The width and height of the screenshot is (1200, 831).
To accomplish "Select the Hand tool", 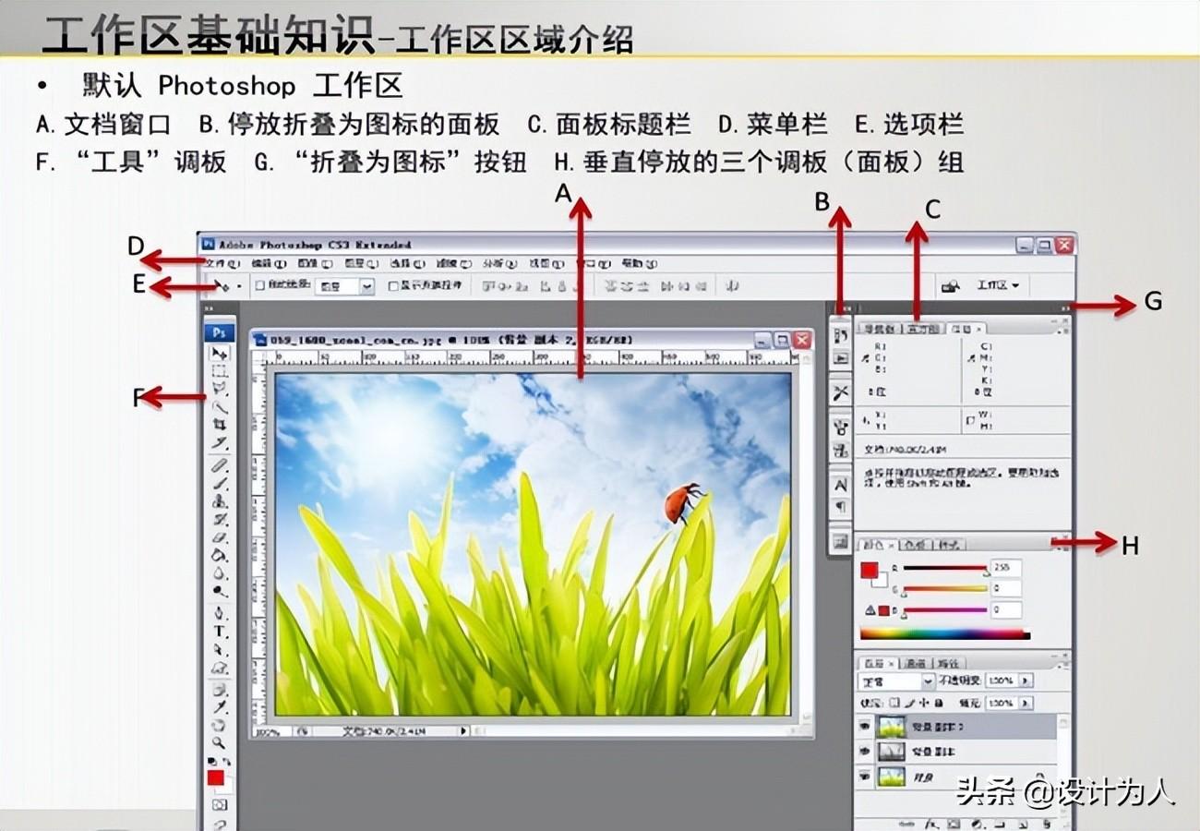I will (220, 725).
